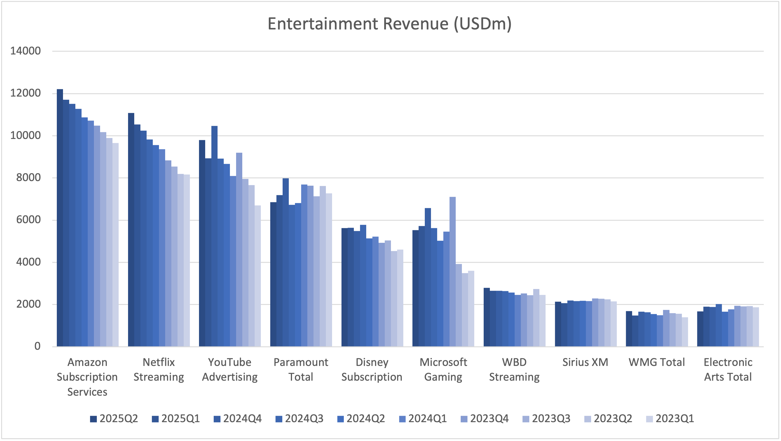Select the 2023Q2 legend color swatch
This screenshot has width=781, height=441.
[x=588, y=419]
